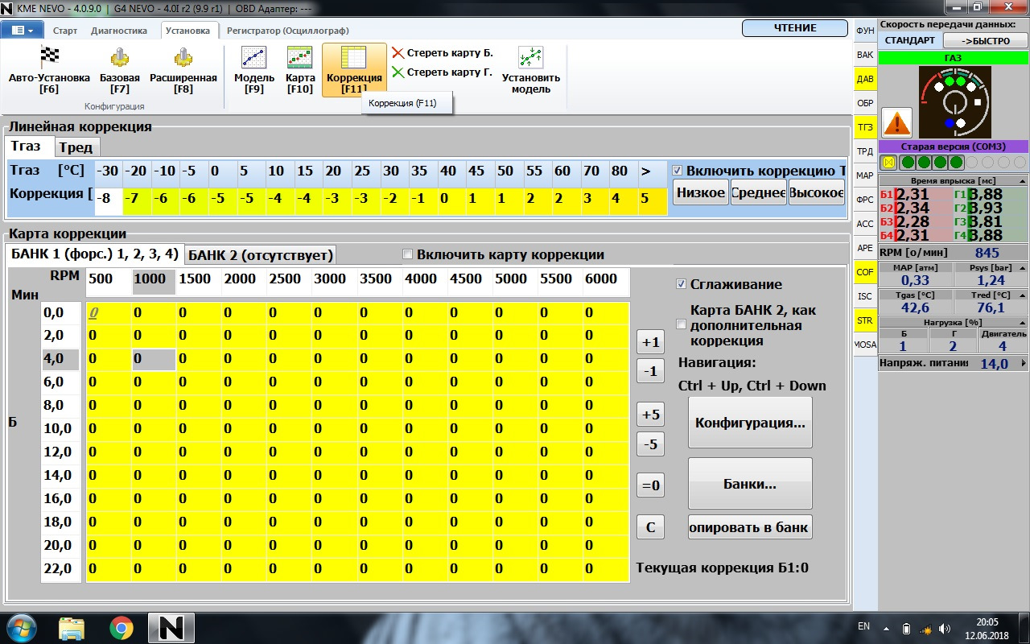Open Windows Start menu
1030x644 pixels.
click(23, 627)
